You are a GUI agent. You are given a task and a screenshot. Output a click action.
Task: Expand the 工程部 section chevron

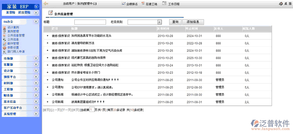click(36, 89)
